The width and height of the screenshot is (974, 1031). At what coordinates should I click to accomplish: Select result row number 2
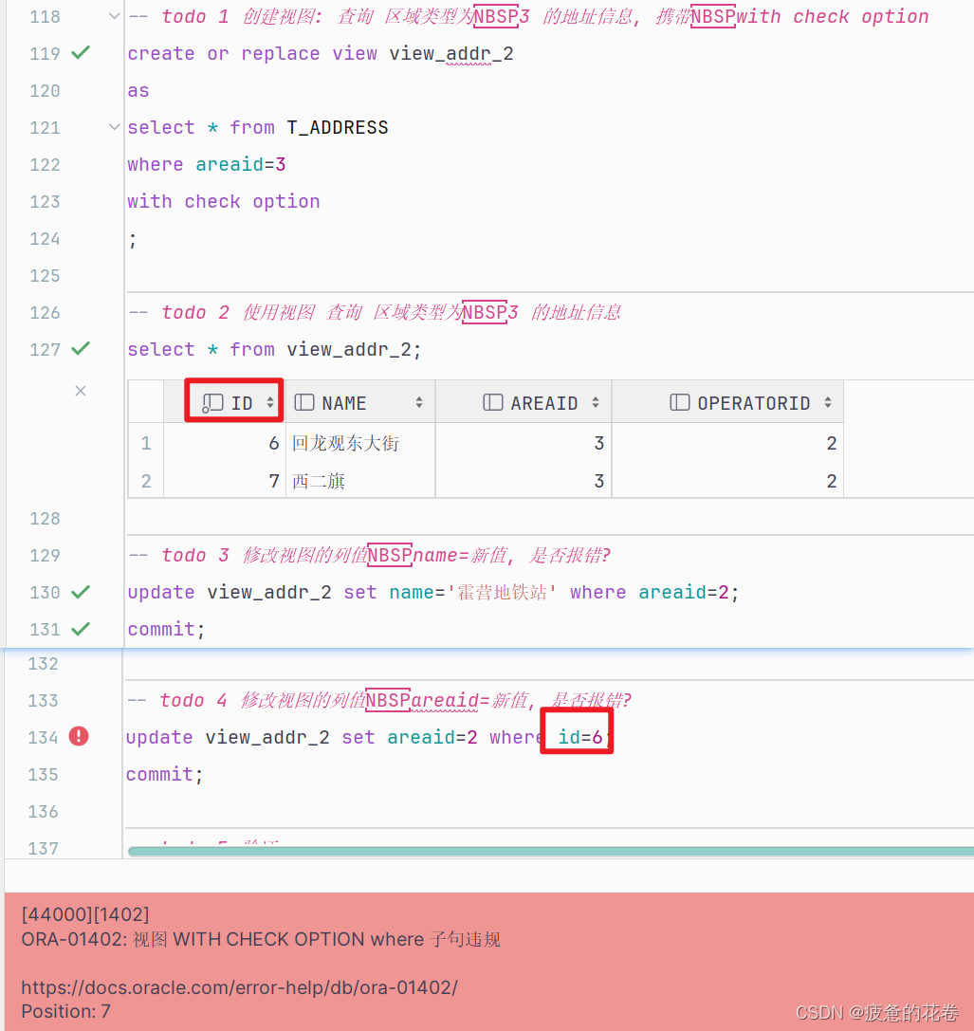pos(146,481)
